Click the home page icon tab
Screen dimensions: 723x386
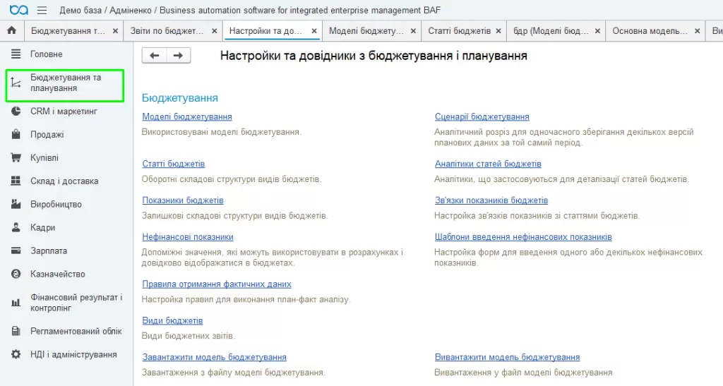[x=11, y=30]
